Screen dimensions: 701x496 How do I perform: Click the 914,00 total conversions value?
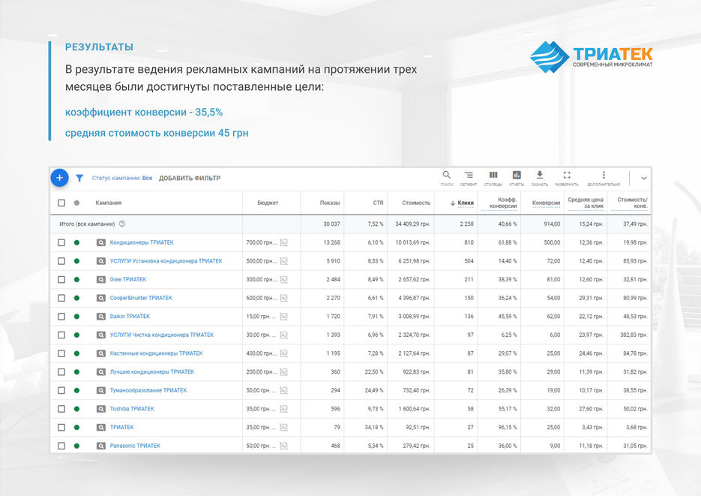click(552, 224)
